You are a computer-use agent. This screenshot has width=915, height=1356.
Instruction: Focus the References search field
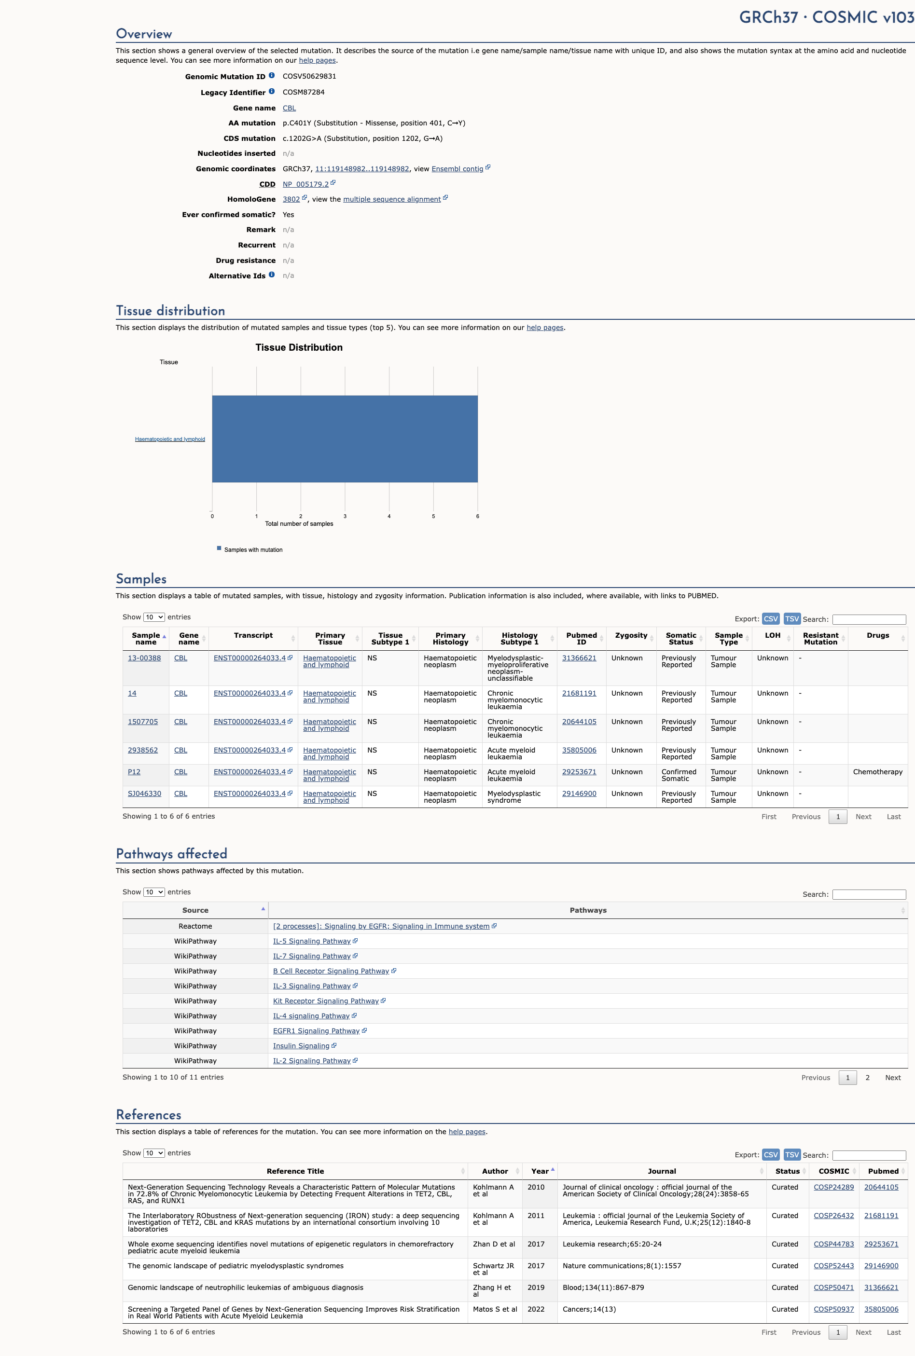click(x=869, y=1155)
